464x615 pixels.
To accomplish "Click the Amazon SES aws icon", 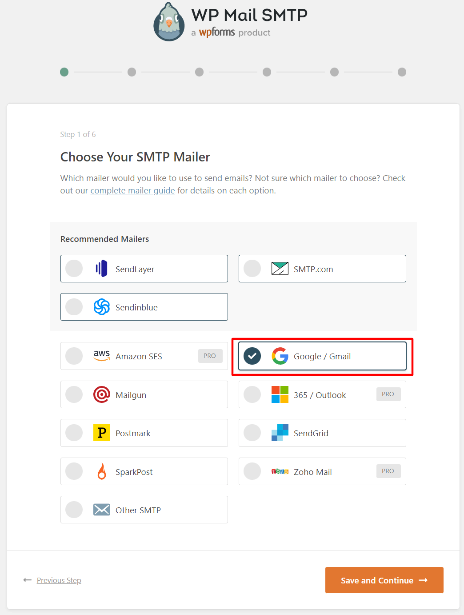I will pos(102,356).
